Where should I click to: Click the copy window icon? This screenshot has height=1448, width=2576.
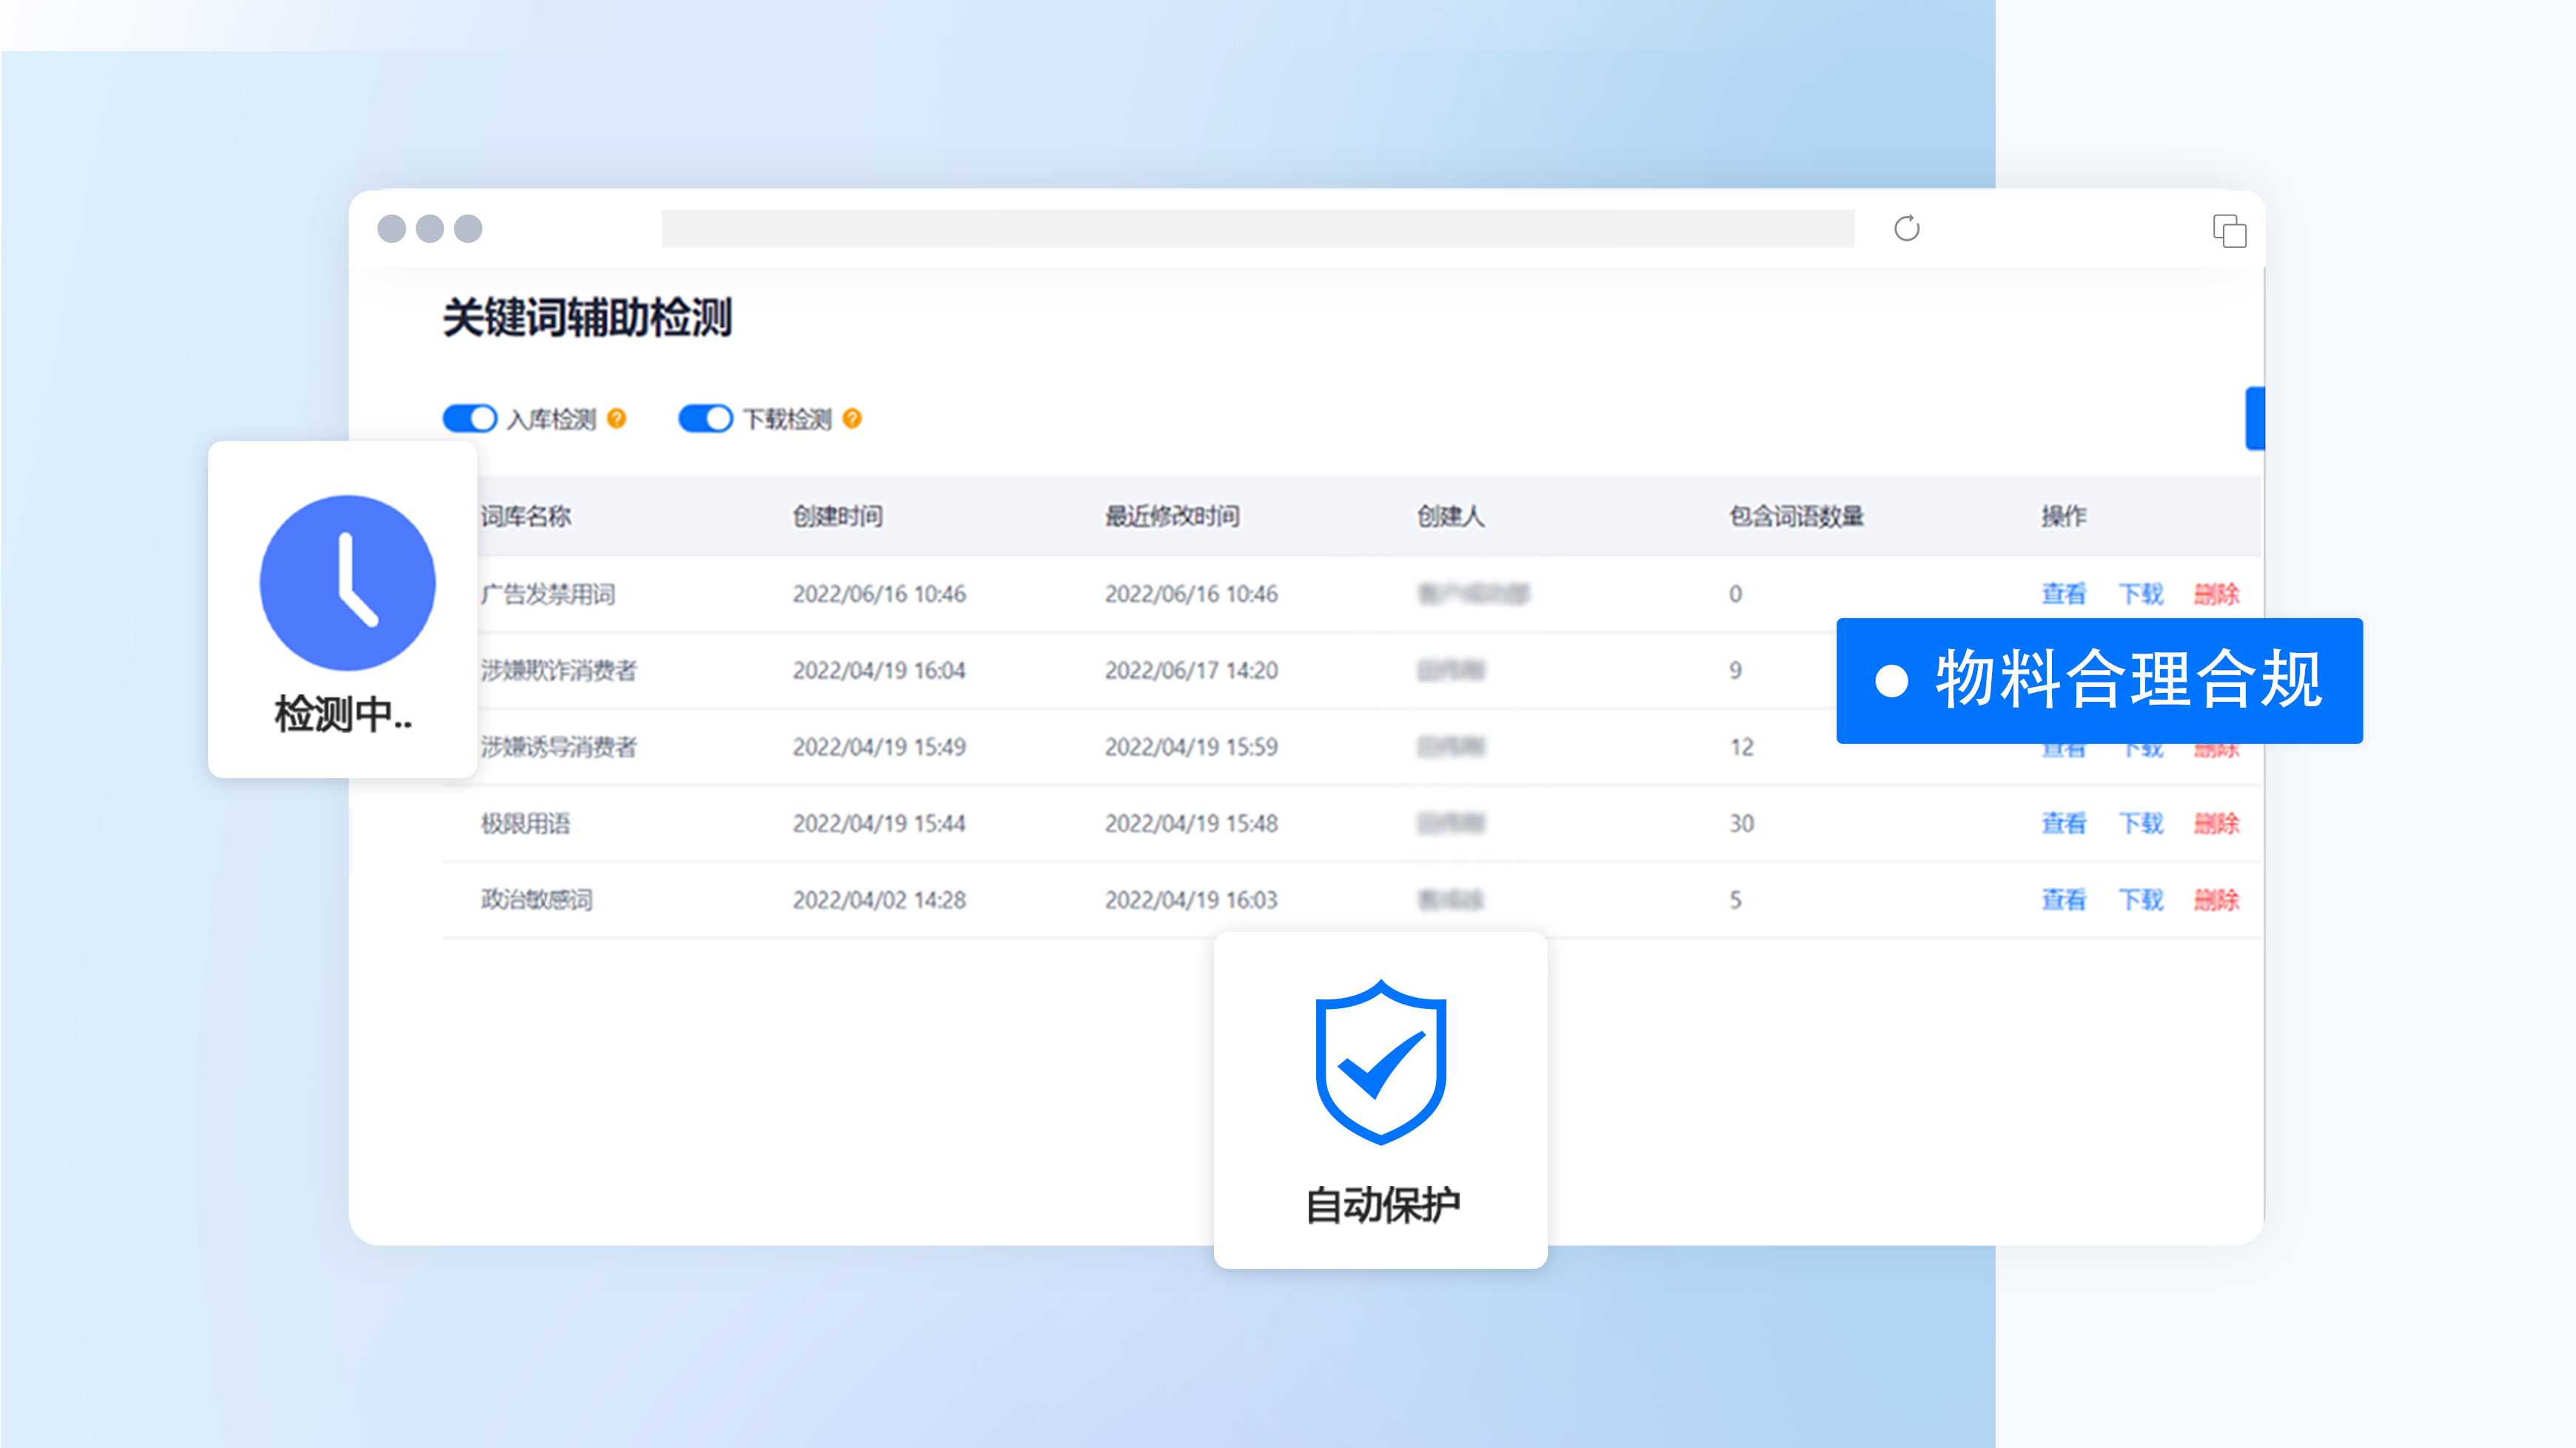tap(2229, 230)
